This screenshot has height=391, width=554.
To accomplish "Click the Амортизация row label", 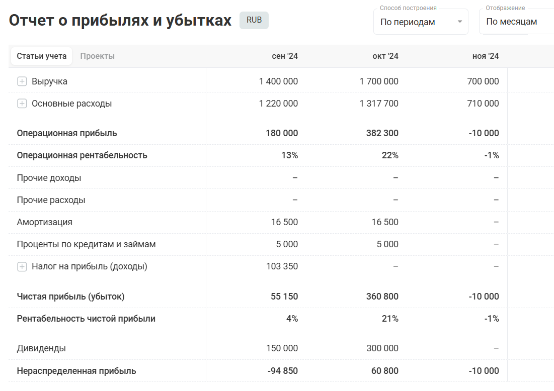I will coord(45,222).
